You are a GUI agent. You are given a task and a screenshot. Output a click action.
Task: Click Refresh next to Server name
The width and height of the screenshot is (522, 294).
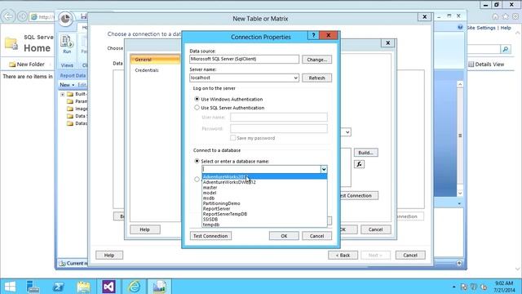click(x=316, y=78)
